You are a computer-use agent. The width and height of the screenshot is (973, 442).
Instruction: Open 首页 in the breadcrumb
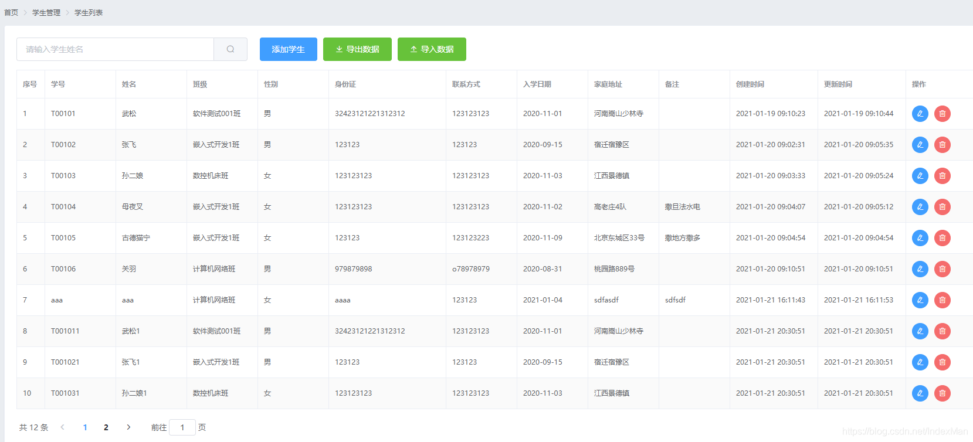tap(11, 13)
